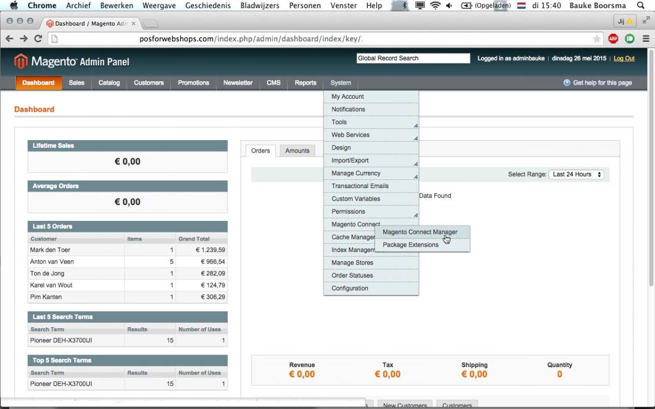Screen dimensions: 655x409
Task: Choose Design in System menu
Action: click(x=371, y=148)
